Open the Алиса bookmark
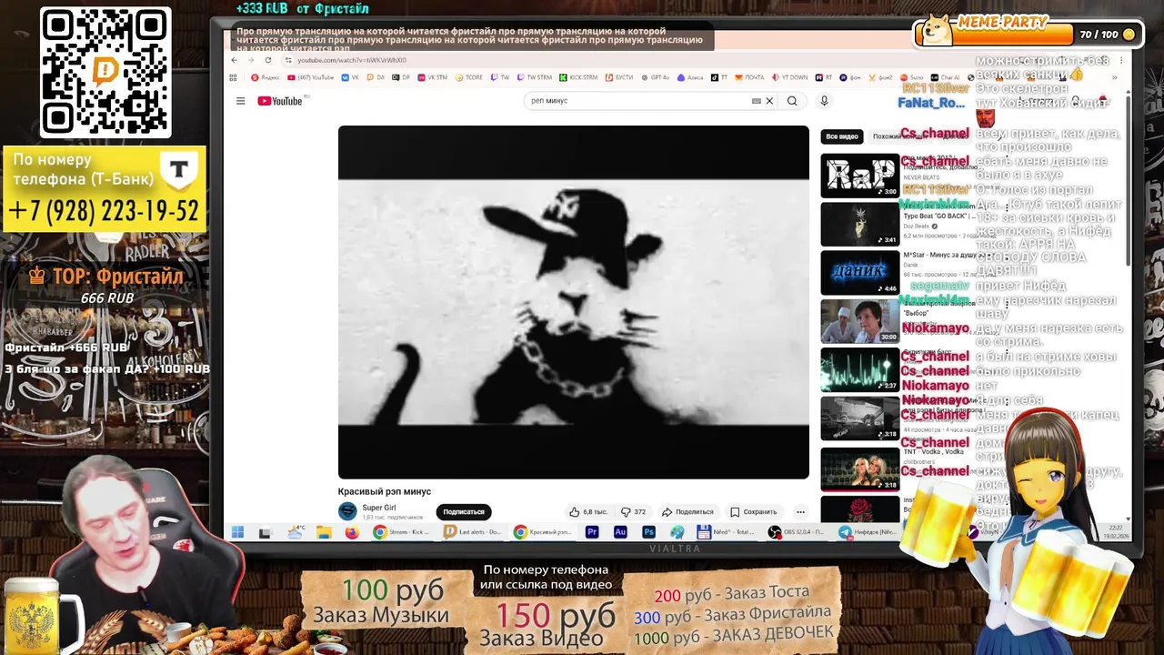1164x655 pixels. click(690, 77)
